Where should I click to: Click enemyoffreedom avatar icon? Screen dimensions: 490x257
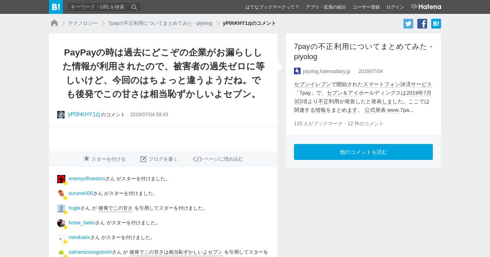click(x=61, y=179)
